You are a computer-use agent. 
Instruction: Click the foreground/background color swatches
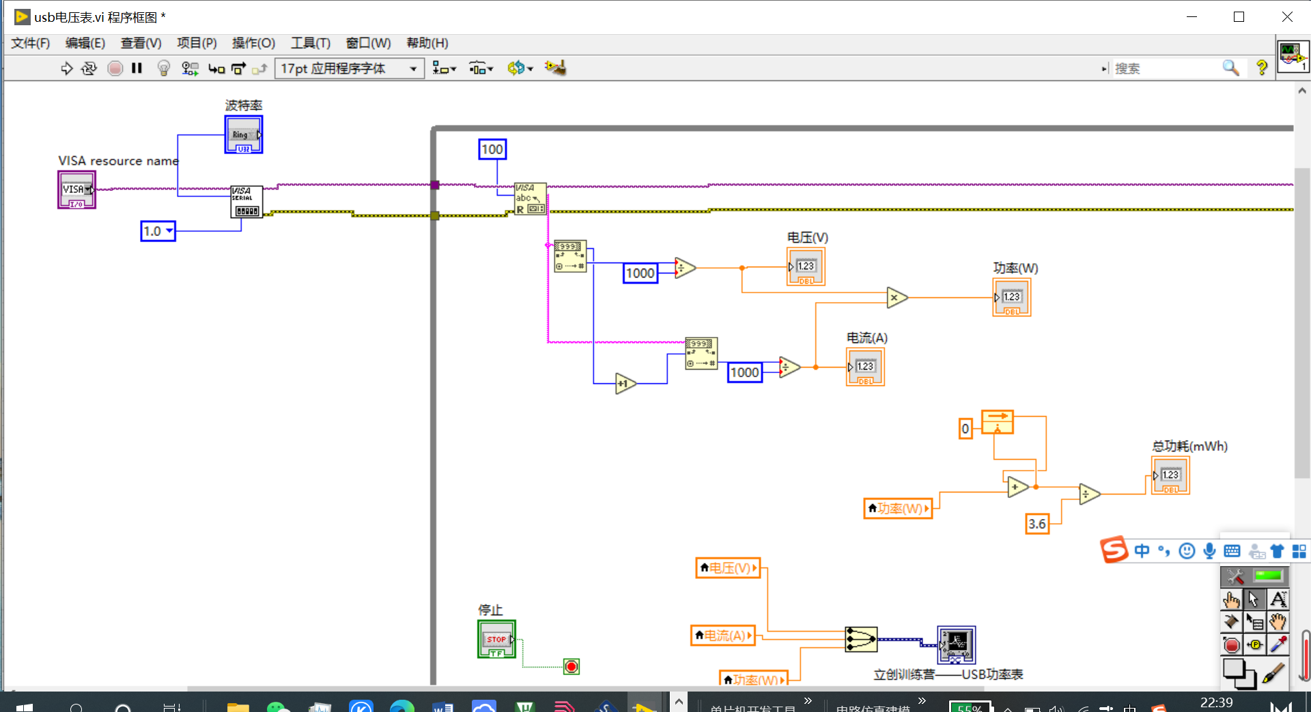pos(1239,674)
